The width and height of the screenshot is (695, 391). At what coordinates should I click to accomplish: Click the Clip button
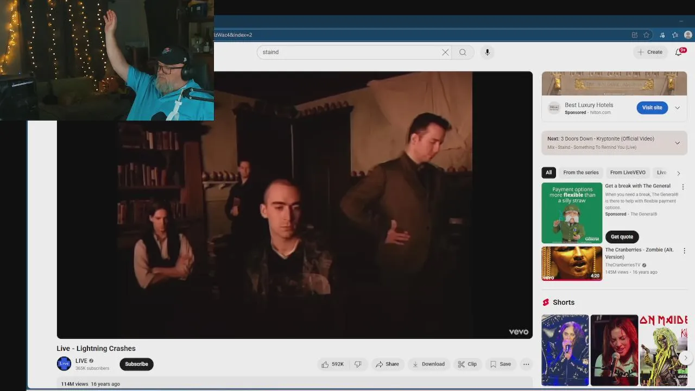467,364
